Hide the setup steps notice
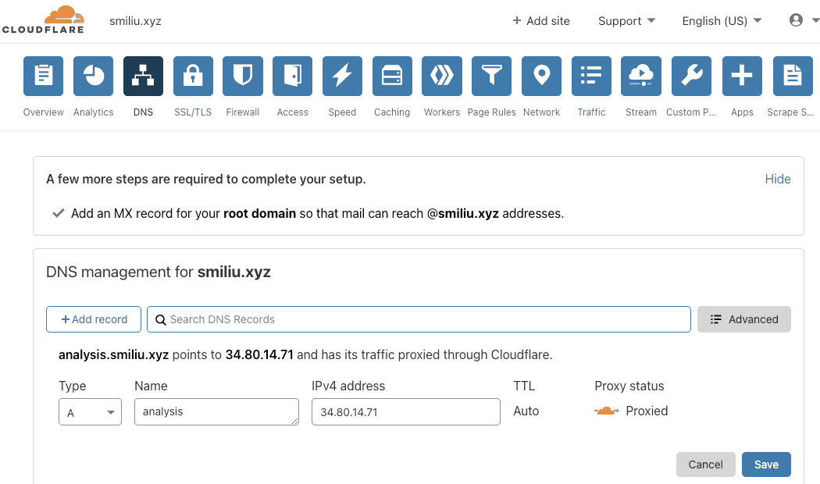This screenshot has width=820, height=484. coord(777,179)
